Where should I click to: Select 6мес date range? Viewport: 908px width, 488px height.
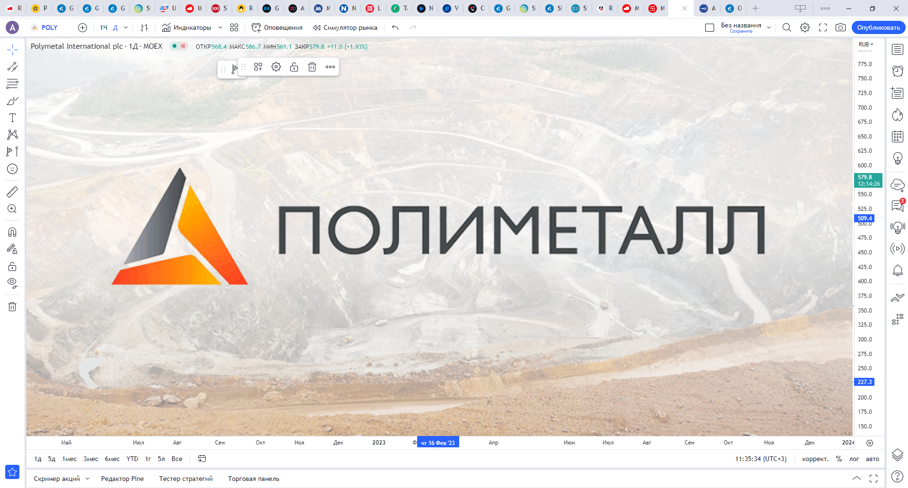[x=113, y=459]
